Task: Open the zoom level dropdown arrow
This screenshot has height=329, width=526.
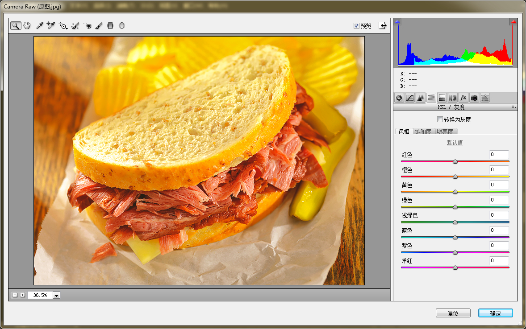Action: (x=56, y=295)
